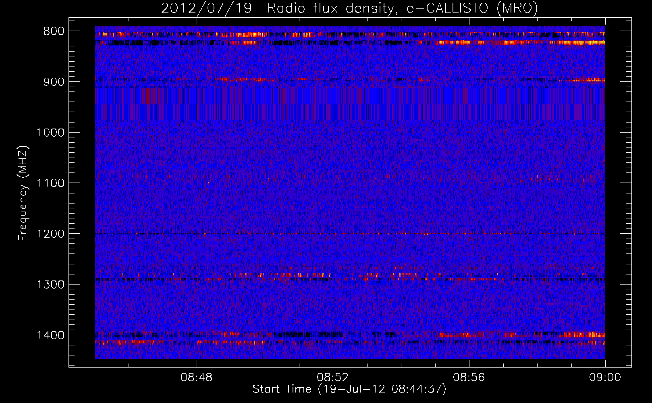
Task: Select the 1300 frequency axis label
Action: [x=50, y=285]
